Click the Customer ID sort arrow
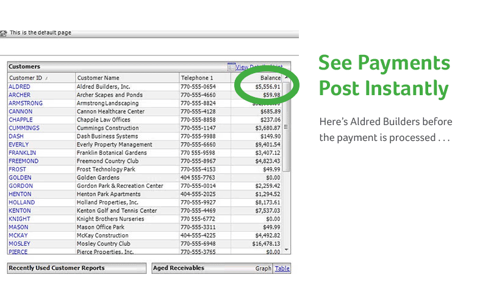Viewport: 488px width, 305px height. coord(47,79)
